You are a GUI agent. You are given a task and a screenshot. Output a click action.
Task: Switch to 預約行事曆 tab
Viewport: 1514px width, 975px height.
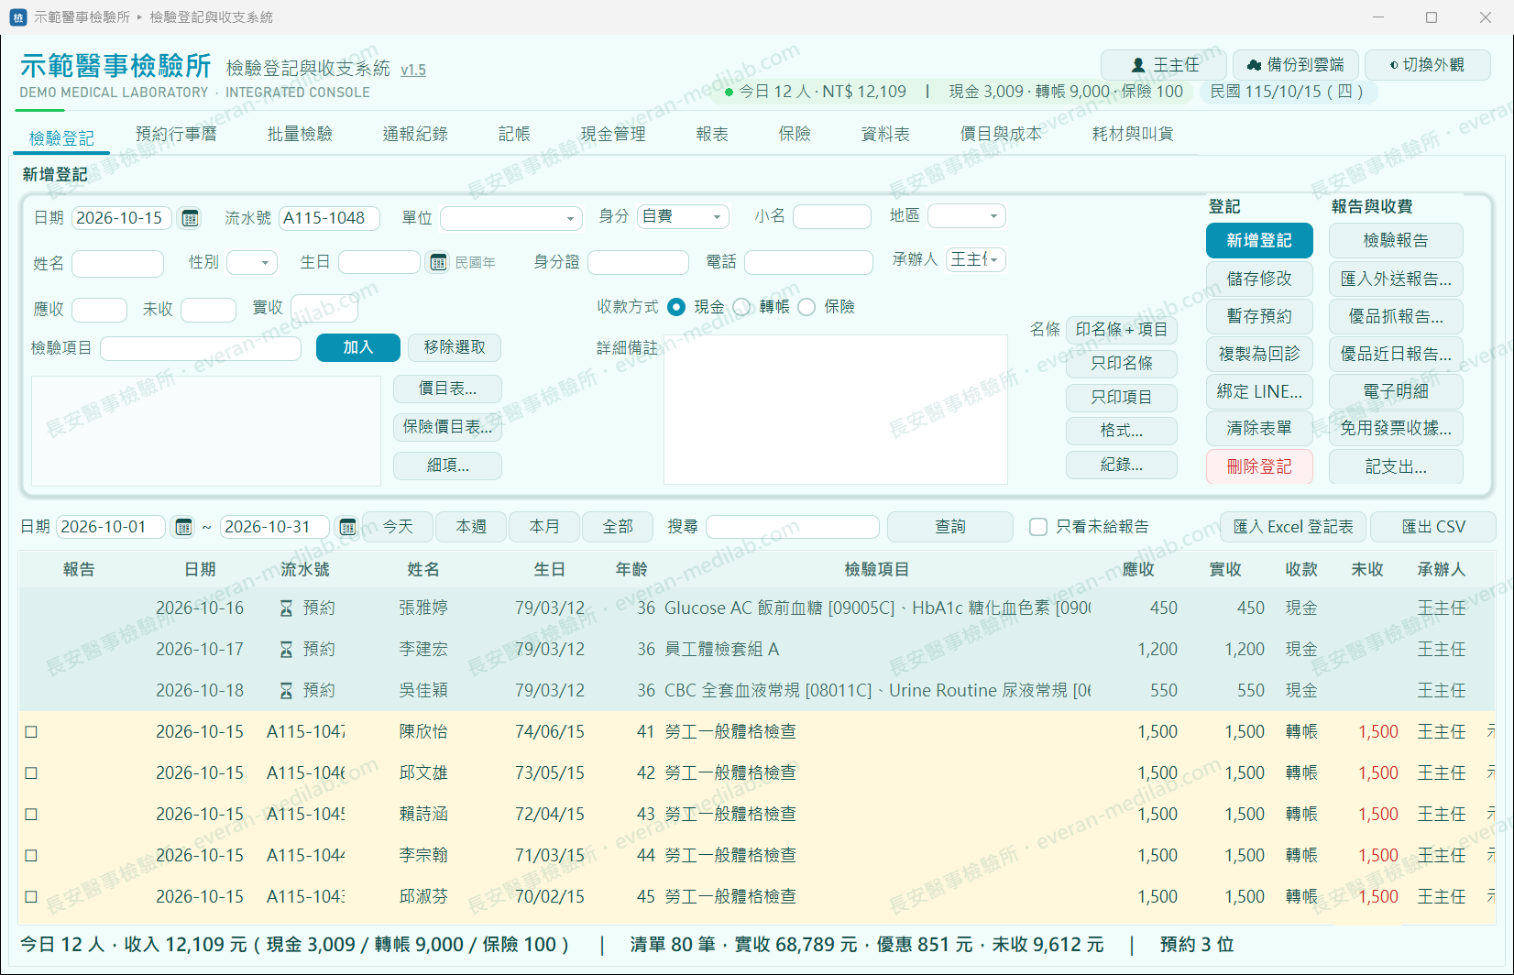click(176, 134)
